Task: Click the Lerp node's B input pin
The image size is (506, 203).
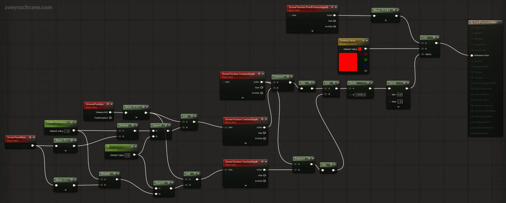Action: coord(423,49)
